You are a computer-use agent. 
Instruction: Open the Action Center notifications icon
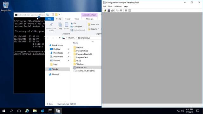click(x=198, y=111)
